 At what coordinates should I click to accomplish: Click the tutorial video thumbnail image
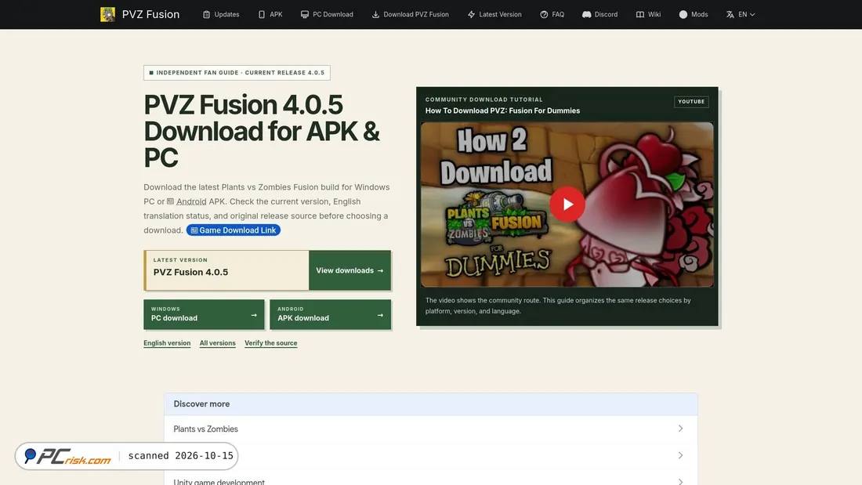tap(567, 204)
